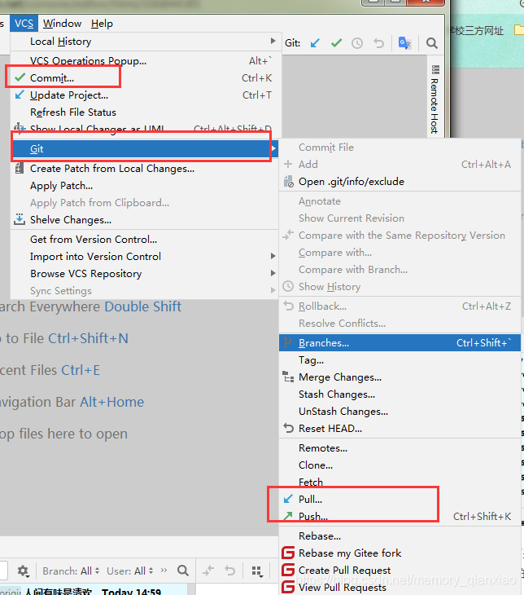Choose VCS Operations Popup entry

tap(145, 60)
